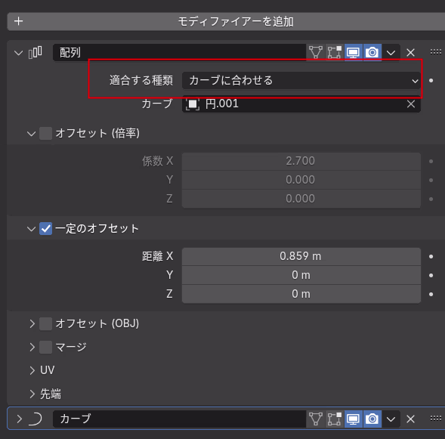Grab the 配列 modifier drag handle
Screen dimensions: 445x439
point(436,52)
